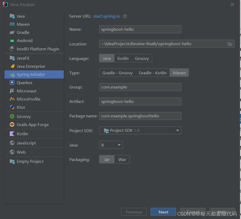This screenshot has width=241, height=219.
Task: Select Ktor in the module list
Action: click(x=34, y=107)
